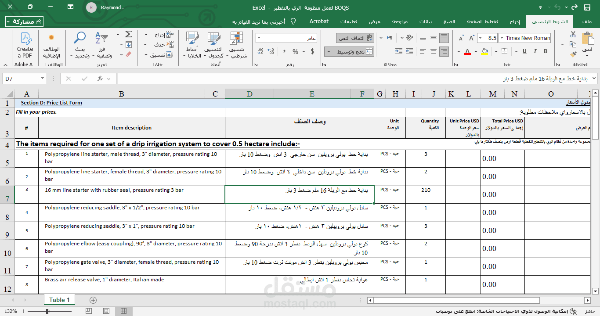This screenshot has width=600, height=316.
Task: Expand the formula bar
Action: (594, 79)
